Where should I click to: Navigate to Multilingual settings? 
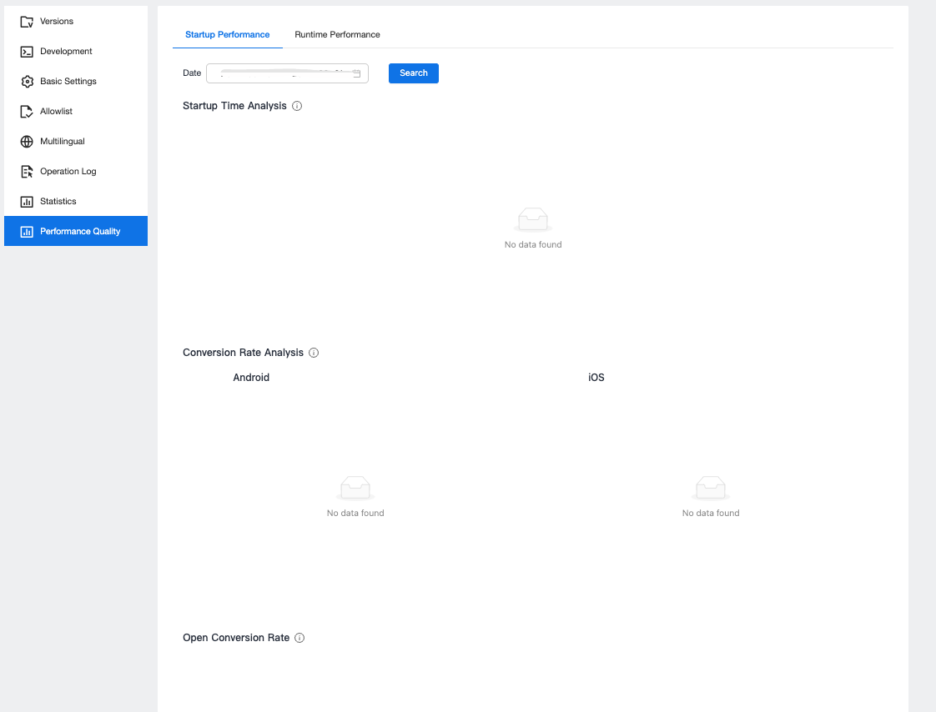click(x=63, y=142)
